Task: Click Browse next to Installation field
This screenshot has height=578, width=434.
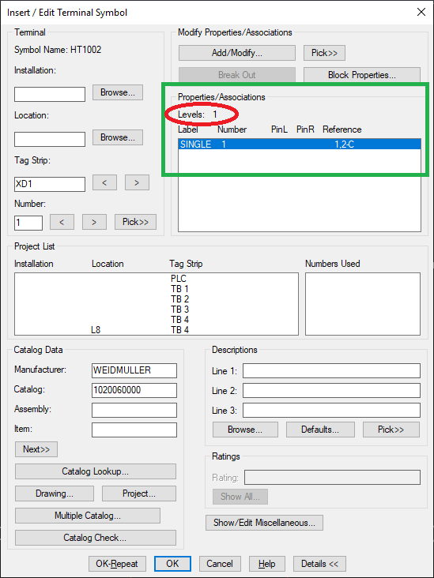Action: click(117, 92)
